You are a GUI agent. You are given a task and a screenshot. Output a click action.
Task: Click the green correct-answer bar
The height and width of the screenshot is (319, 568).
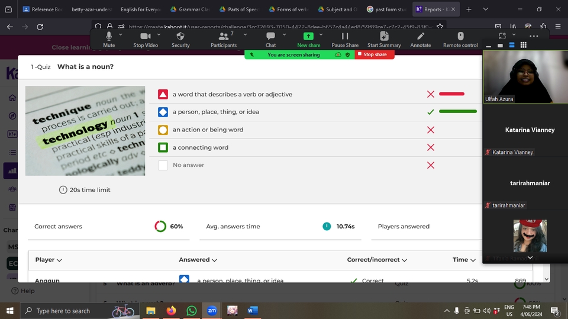click(458, 111)
